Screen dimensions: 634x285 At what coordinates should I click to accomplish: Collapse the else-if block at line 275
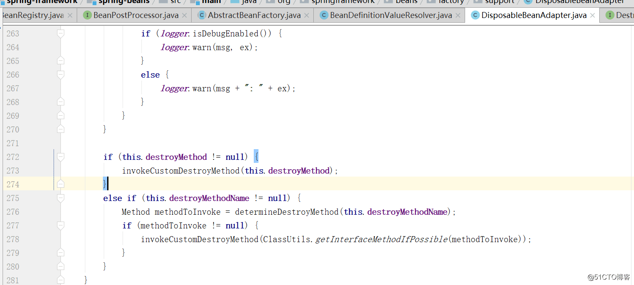(x=60, y=198)
